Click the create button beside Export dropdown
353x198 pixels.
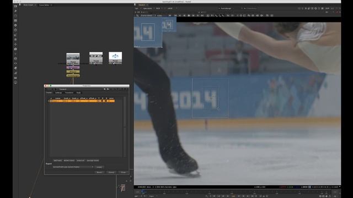point(99,167)
